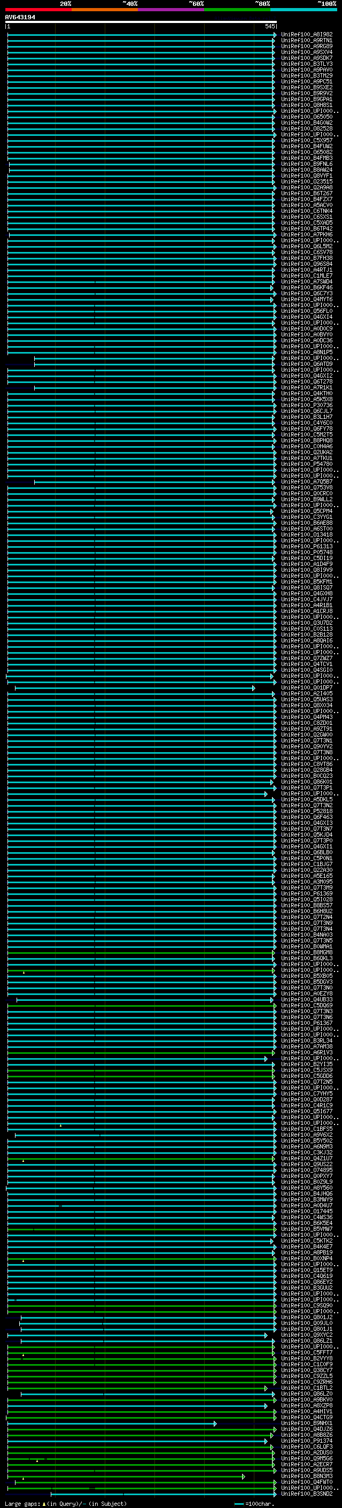Open hit UniRef100_A9RTN1
The image size is (342, 1508).
coord(307,41)
